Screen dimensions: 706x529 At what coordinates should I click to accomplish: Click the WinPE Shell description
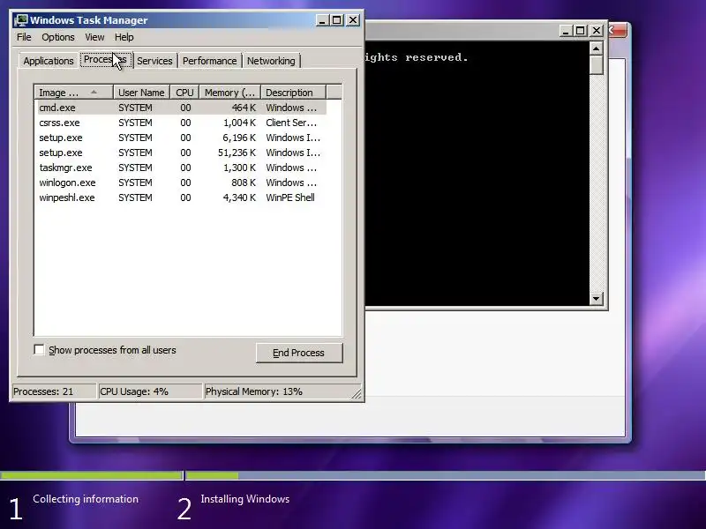290,197
